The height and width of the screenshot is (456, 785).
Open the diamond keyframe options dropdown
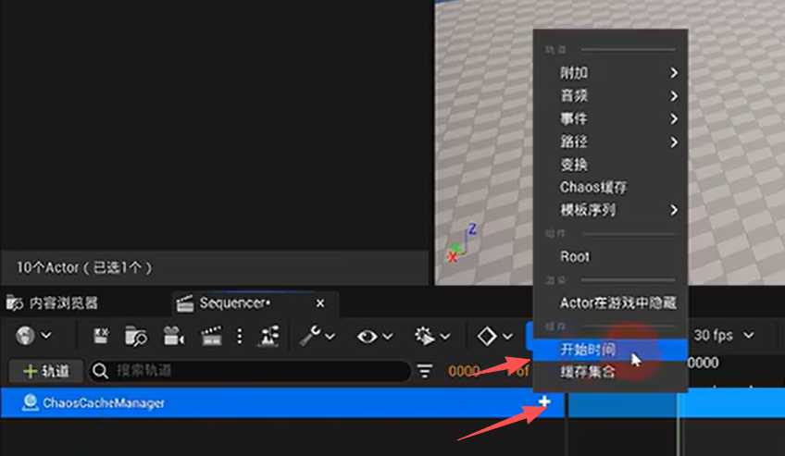(494, 336)
